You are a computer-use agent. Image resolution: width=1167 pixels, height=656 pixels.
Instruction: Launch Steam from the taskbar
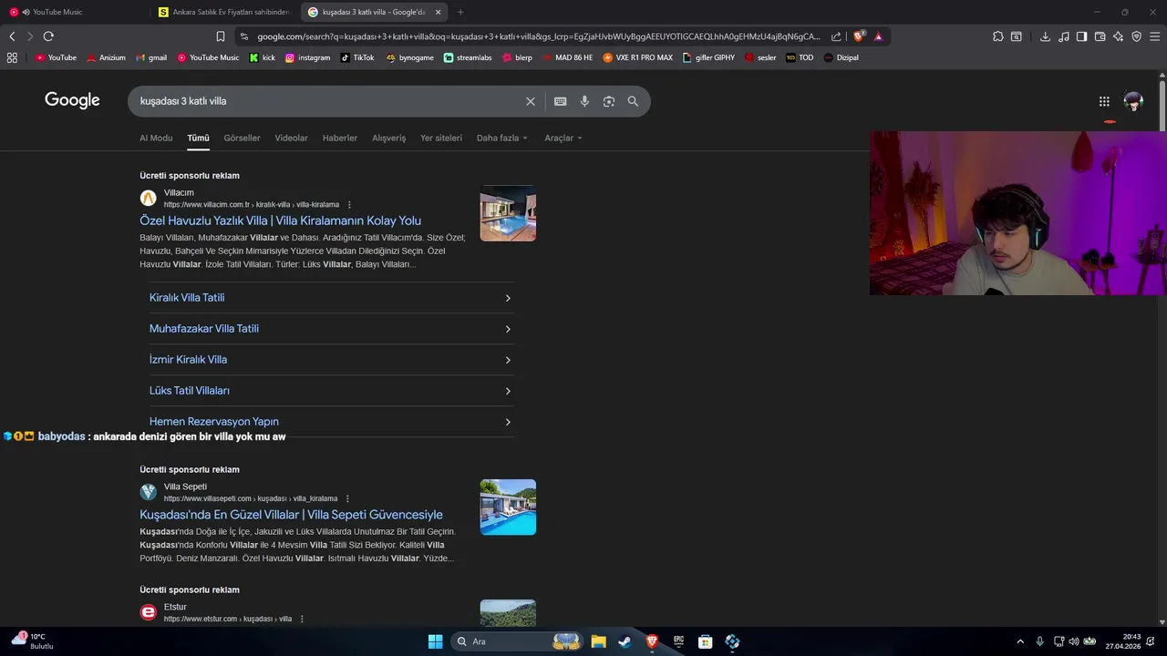coord(625,641)
